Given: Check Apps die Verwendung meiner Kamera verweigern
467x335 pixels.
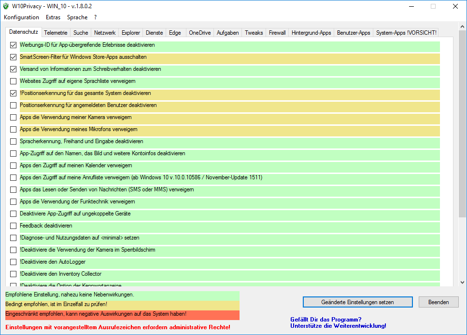Looking at the screenshot, I should click(x=13, y=118).
